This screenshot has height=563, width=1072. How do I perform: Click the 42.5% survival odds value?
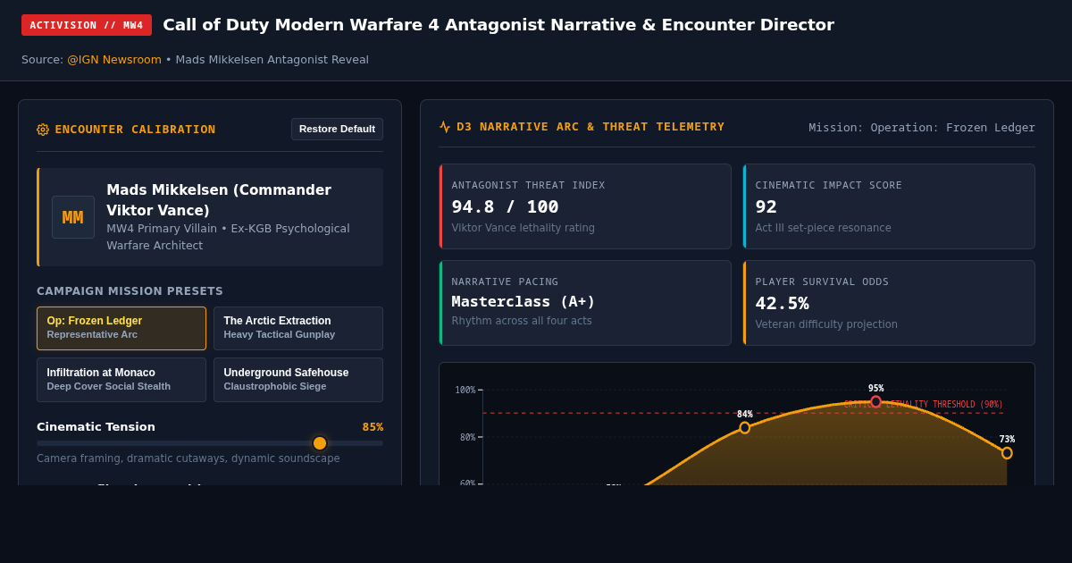tap(782, 303)
